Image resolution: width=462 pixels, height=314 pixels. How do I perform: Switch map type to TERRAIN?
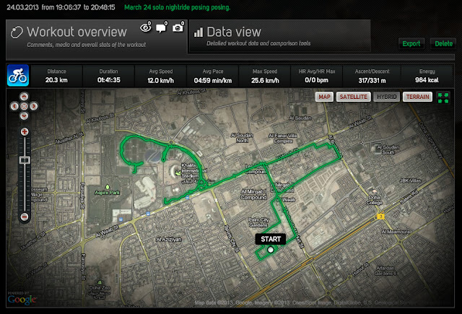[x=417, y=97]
